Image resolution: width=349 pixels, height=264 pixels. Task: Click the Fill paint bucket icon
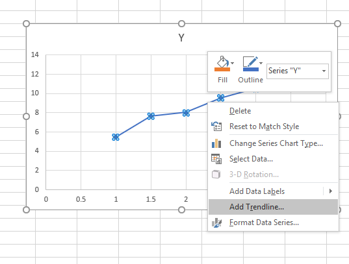222,62
